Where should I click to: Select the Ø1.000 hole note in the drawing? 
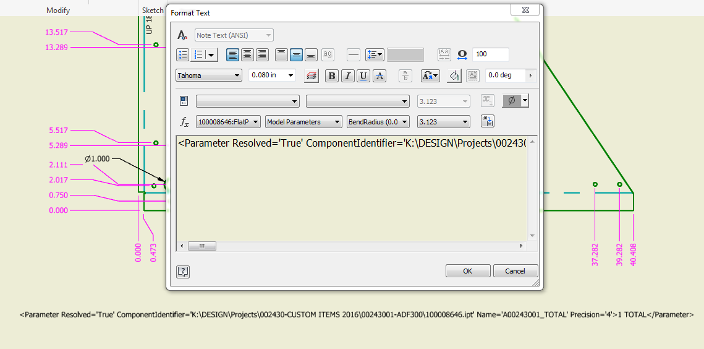coord(97,159)
